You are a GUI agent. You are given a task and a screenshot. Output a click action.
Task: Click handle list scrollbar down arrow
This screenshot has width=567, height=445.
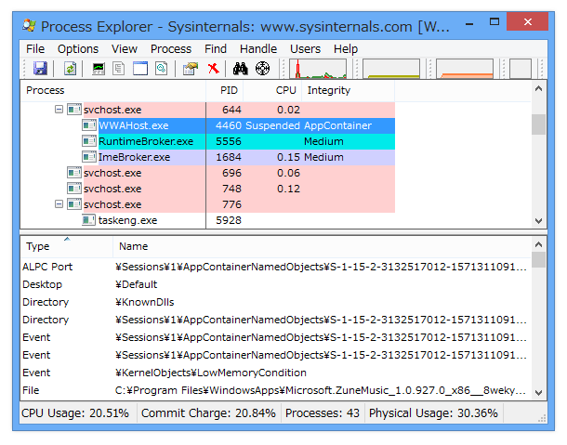[538, 393]
